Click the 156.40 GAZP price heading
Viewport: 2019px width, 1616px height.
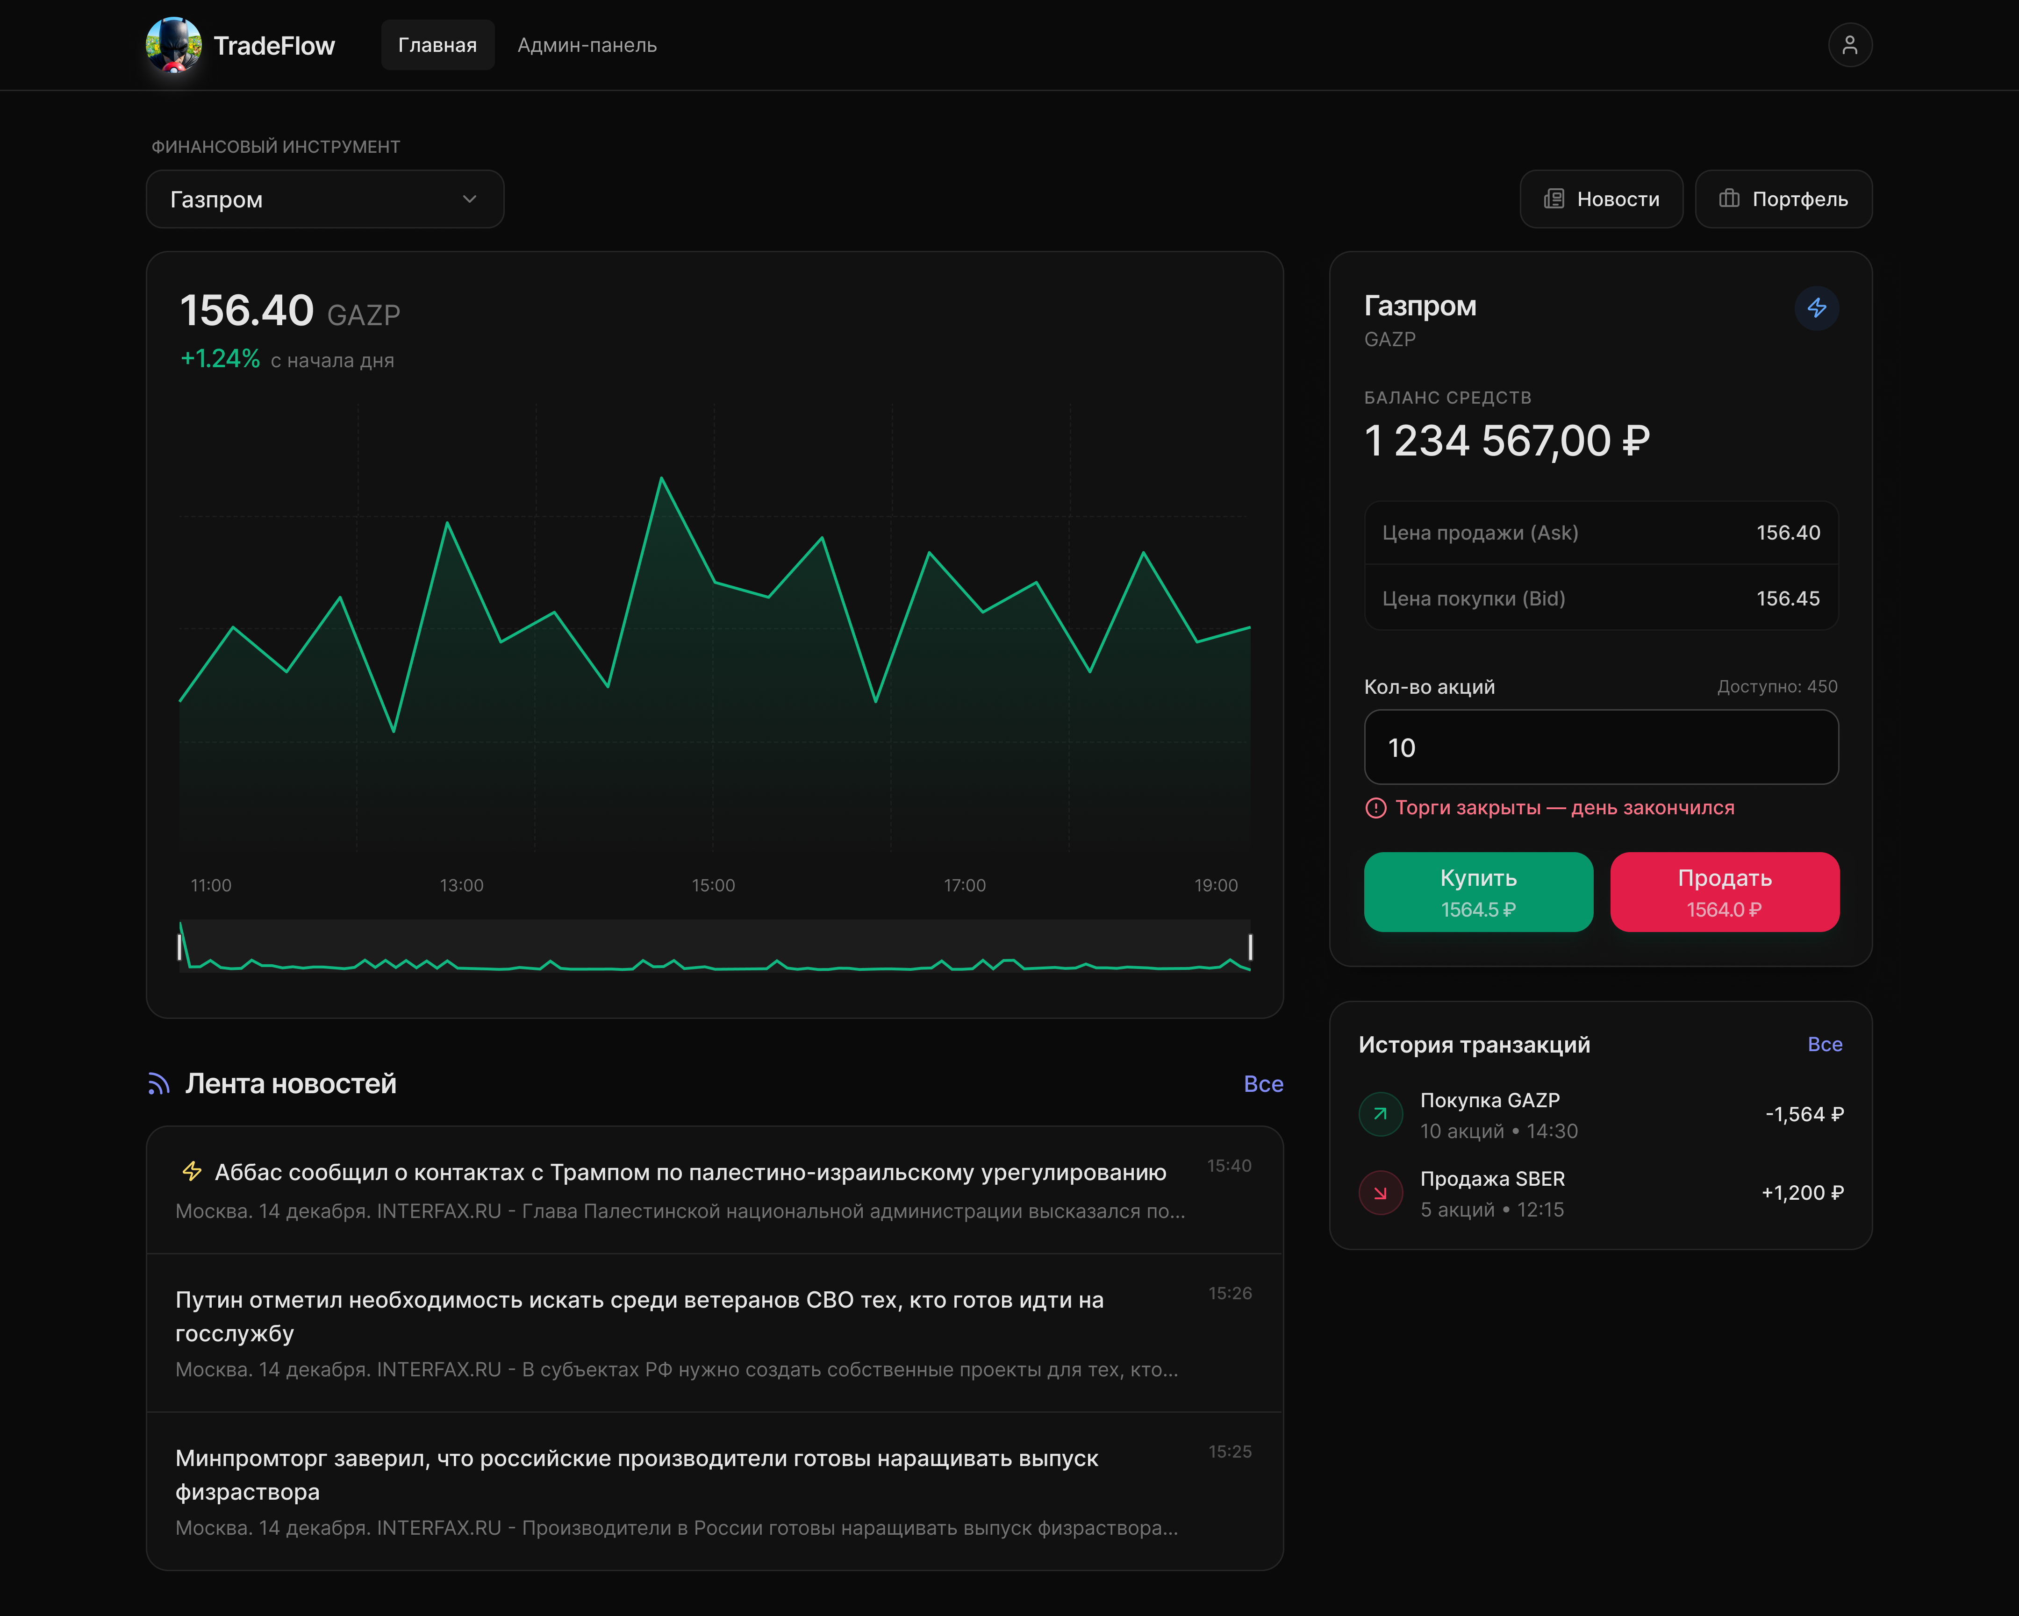289,311
